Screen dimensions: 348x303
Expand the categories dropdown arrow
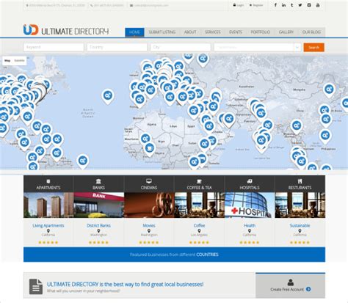pyautogui.click(x=297, y=47)
